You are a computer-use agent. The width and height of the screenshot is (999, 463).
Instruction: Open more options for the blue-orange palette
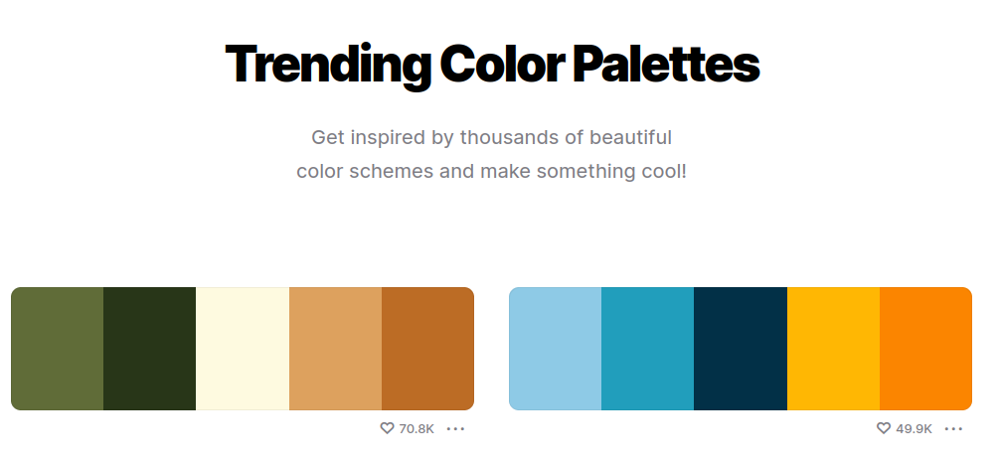[953, 428]
